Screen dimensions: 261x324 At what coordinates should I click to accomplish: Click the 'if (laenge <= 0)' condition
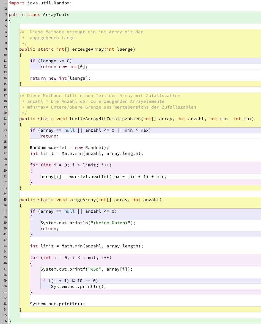coord(51,61)
